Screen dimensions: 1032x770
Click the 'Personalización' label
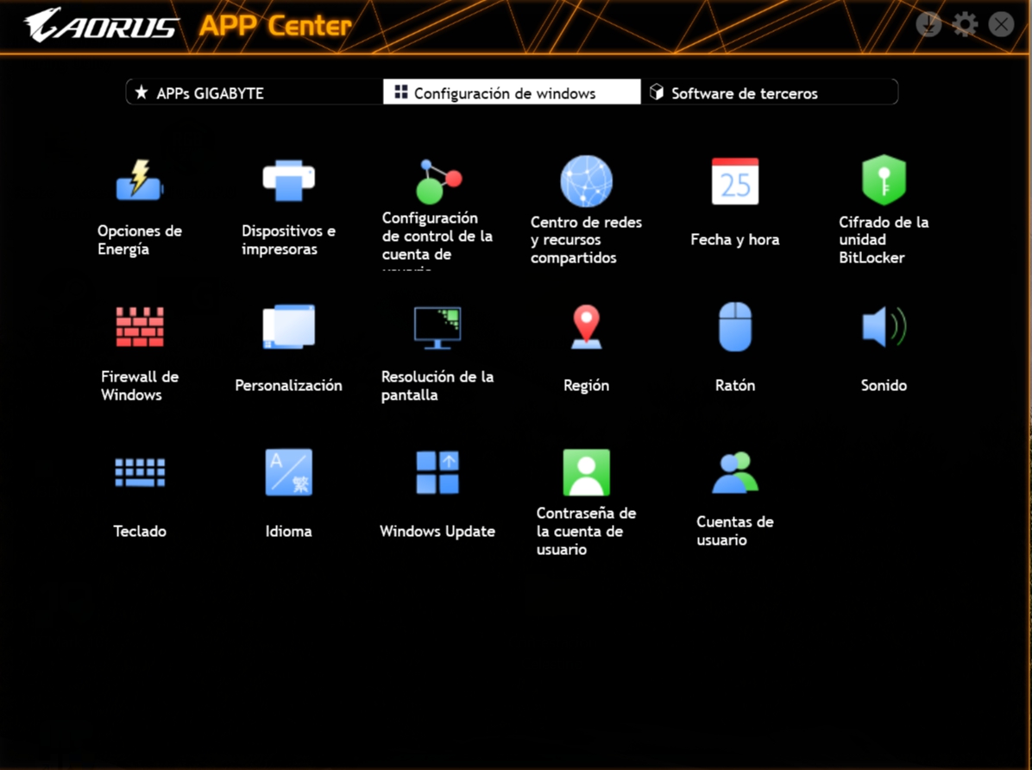(288, 385)
